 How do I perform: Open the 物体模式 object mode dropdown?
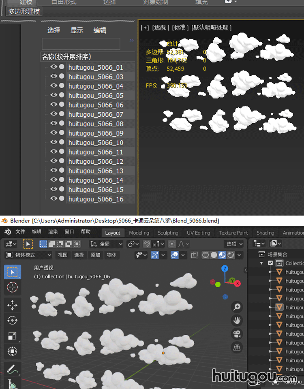pos(28,255)
